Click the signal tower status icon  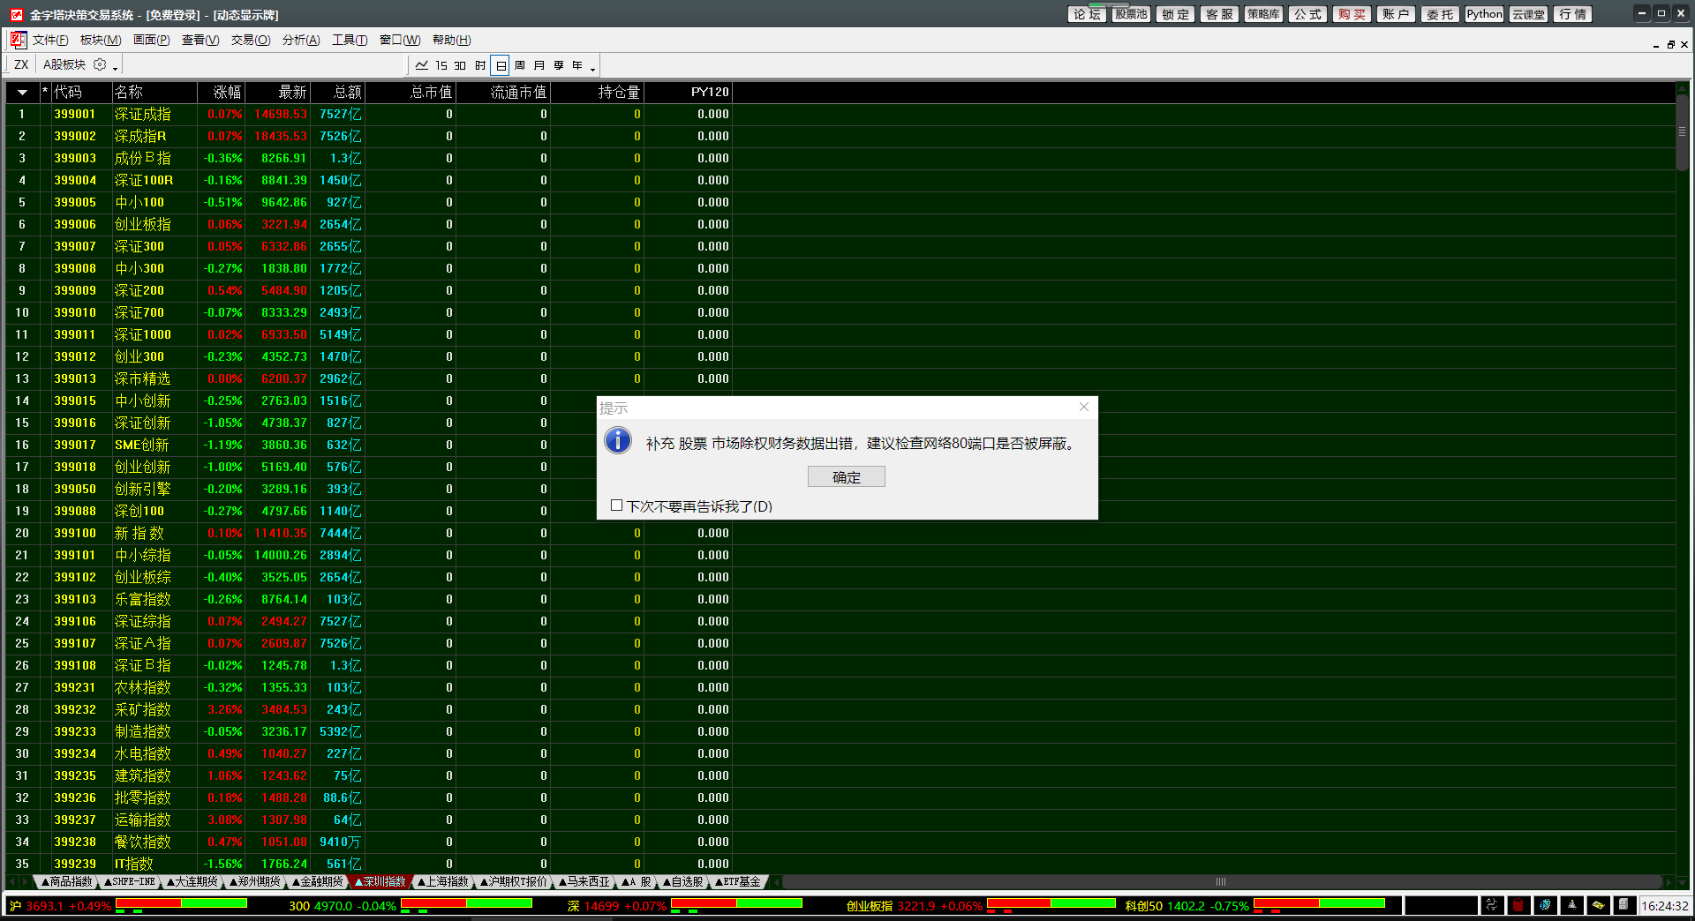click(1571, 905)
